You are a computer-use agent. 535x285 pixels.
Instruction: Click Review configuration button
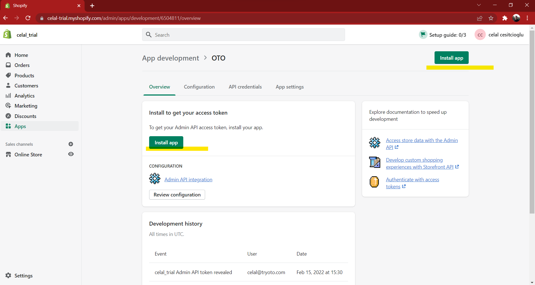177,195
